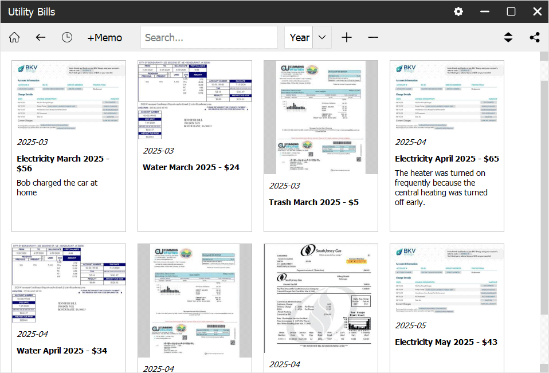Open Trash March 2025 bill image
This screenshot has height=373, width=549.
(x=320, y=117)
